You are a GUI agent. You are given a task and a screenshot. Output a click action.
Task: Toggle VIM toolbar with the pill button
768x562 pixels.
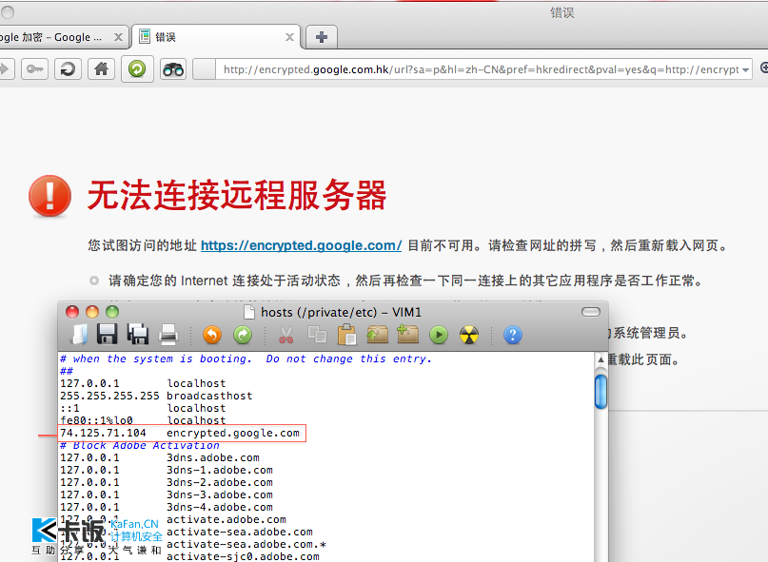point(591,312)
